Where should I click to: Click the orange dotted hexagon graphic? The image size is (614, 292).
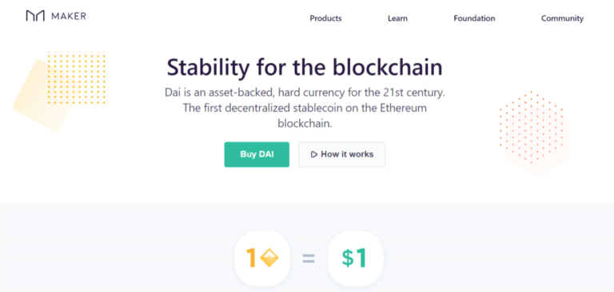(532, 127)
